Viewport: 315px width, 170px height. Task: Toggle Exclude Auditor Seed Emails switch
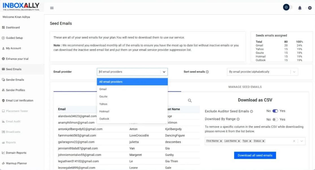275,111
